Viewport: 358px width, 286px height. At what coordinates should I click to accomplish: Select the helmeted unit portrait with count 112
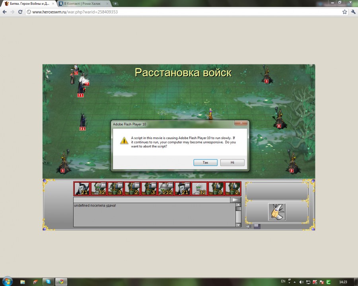tap(166, 189)
